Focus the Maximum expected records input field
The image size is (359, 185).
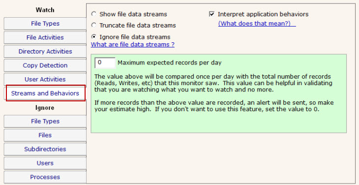[x=105, y=63]
